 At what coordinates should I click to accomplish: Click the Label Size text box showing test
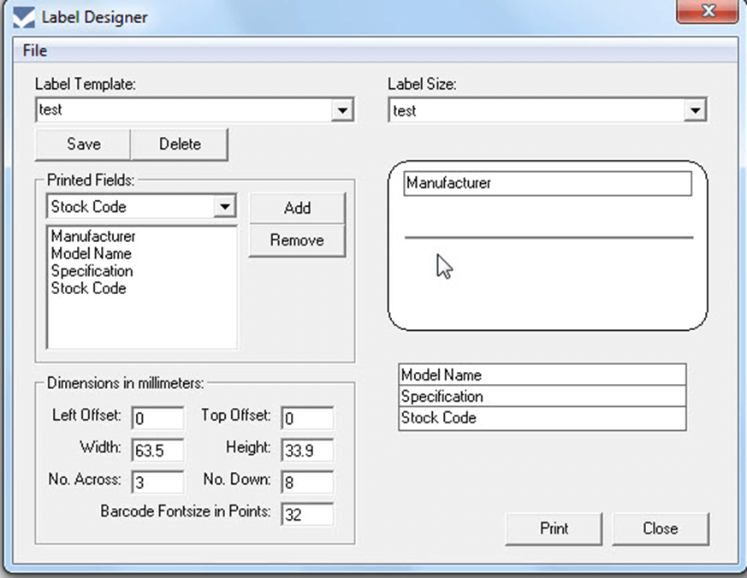pyautogui.click(x=537, y=110)
